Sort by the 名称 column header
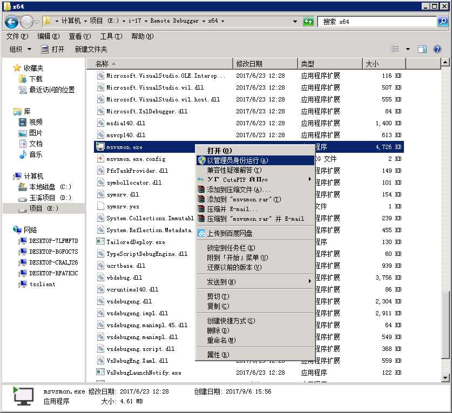This screenshot has width=452, height=413. click(x=160, y=64)
